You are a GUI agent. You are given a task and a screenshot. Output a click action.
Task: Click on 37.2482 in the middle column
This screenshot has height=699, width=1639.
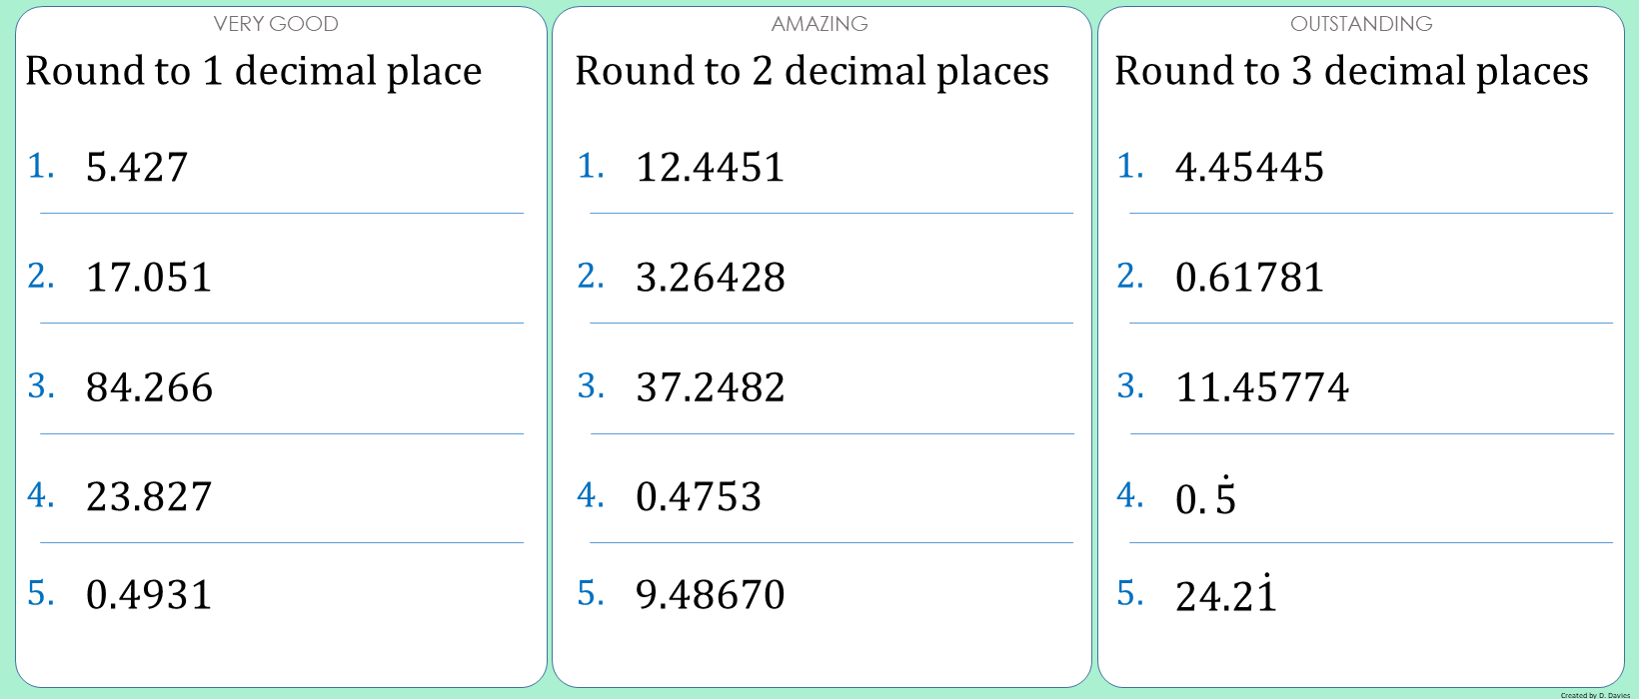tap(710, 387)
